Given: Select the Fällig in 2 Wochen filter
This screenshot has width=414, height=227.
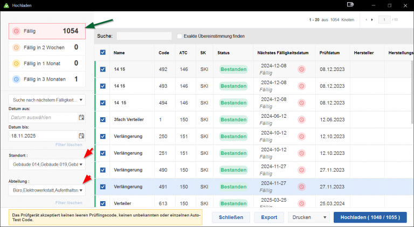Looking at the screenshot, I should point(46,47).
